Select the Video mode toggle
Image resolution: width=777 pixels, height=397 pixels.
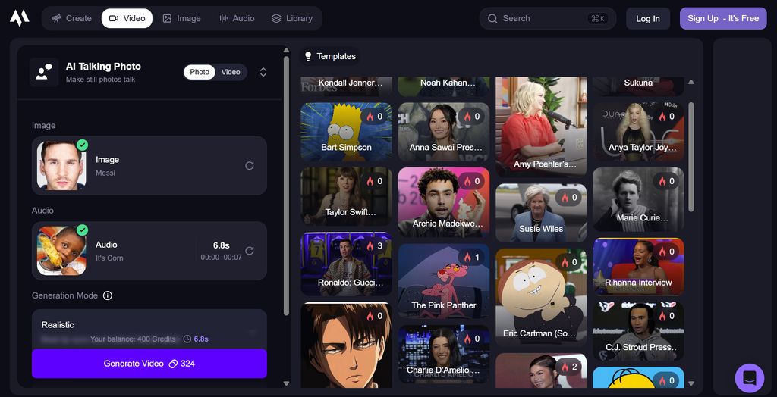(x=231, y=72)
